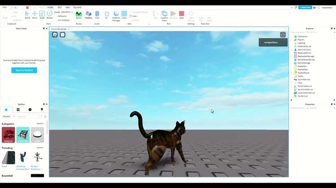Switch view with Current Client button

[164, 16]
